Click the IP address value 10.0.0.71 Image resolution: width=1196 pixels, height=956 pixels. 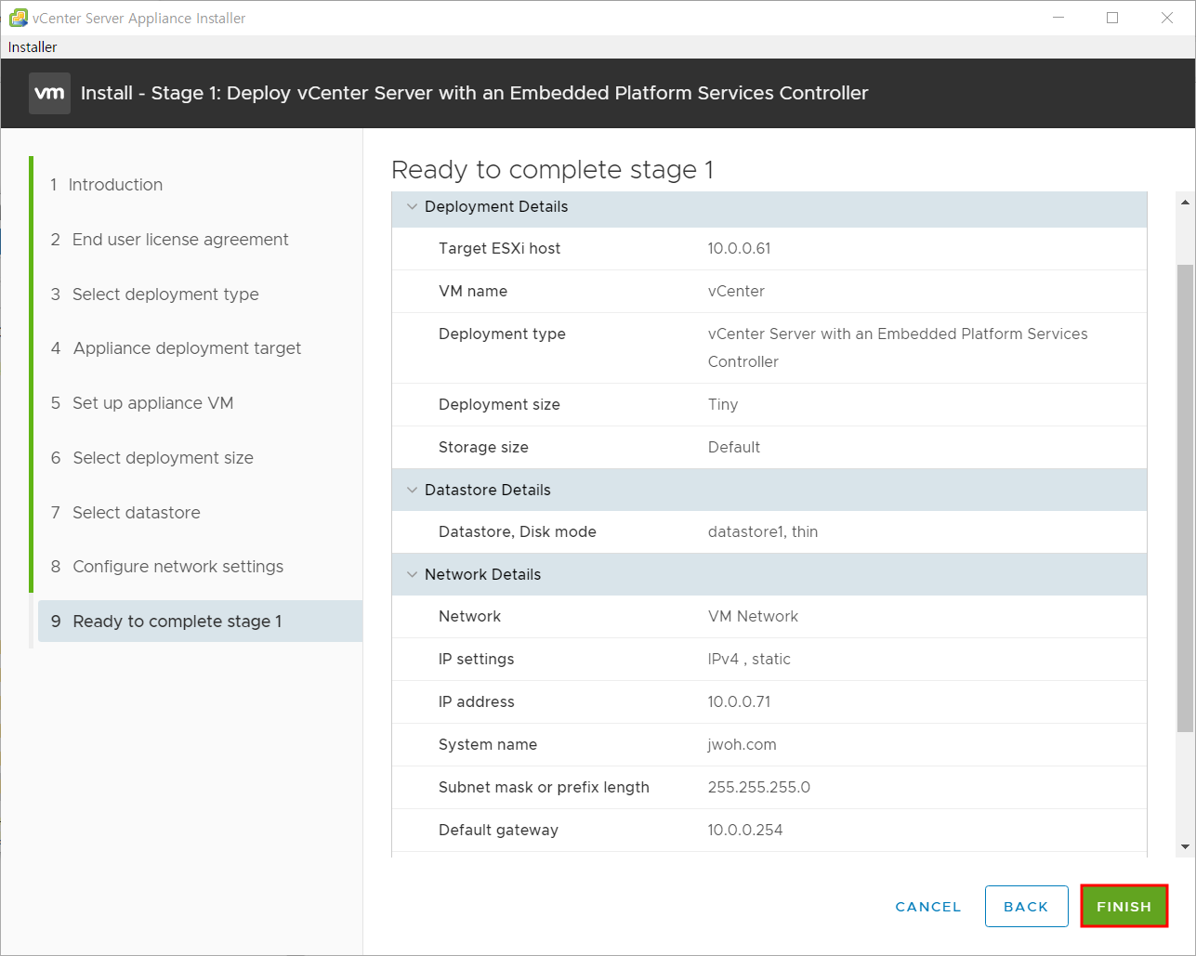tap(739, 701)
